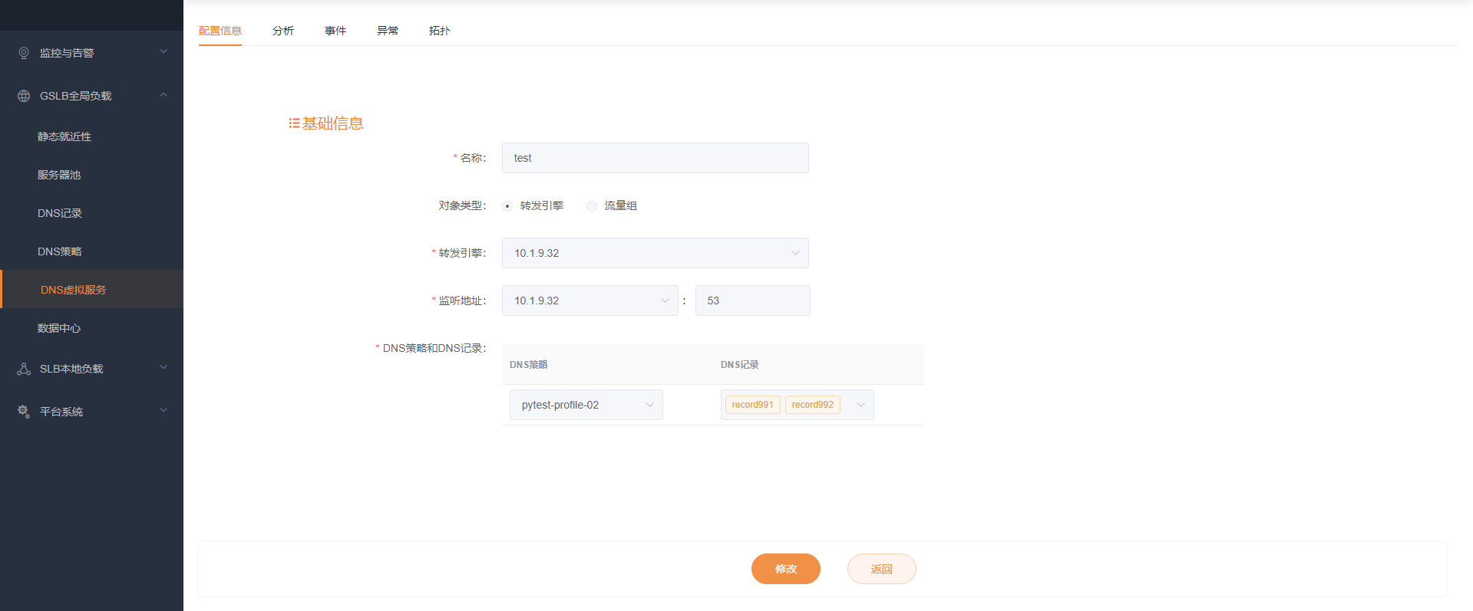Image resolution: width=1473 pixels, height=611 pixels.
Task: Open 服务器池 in the sidebar
Action: (x=92, y=175)
